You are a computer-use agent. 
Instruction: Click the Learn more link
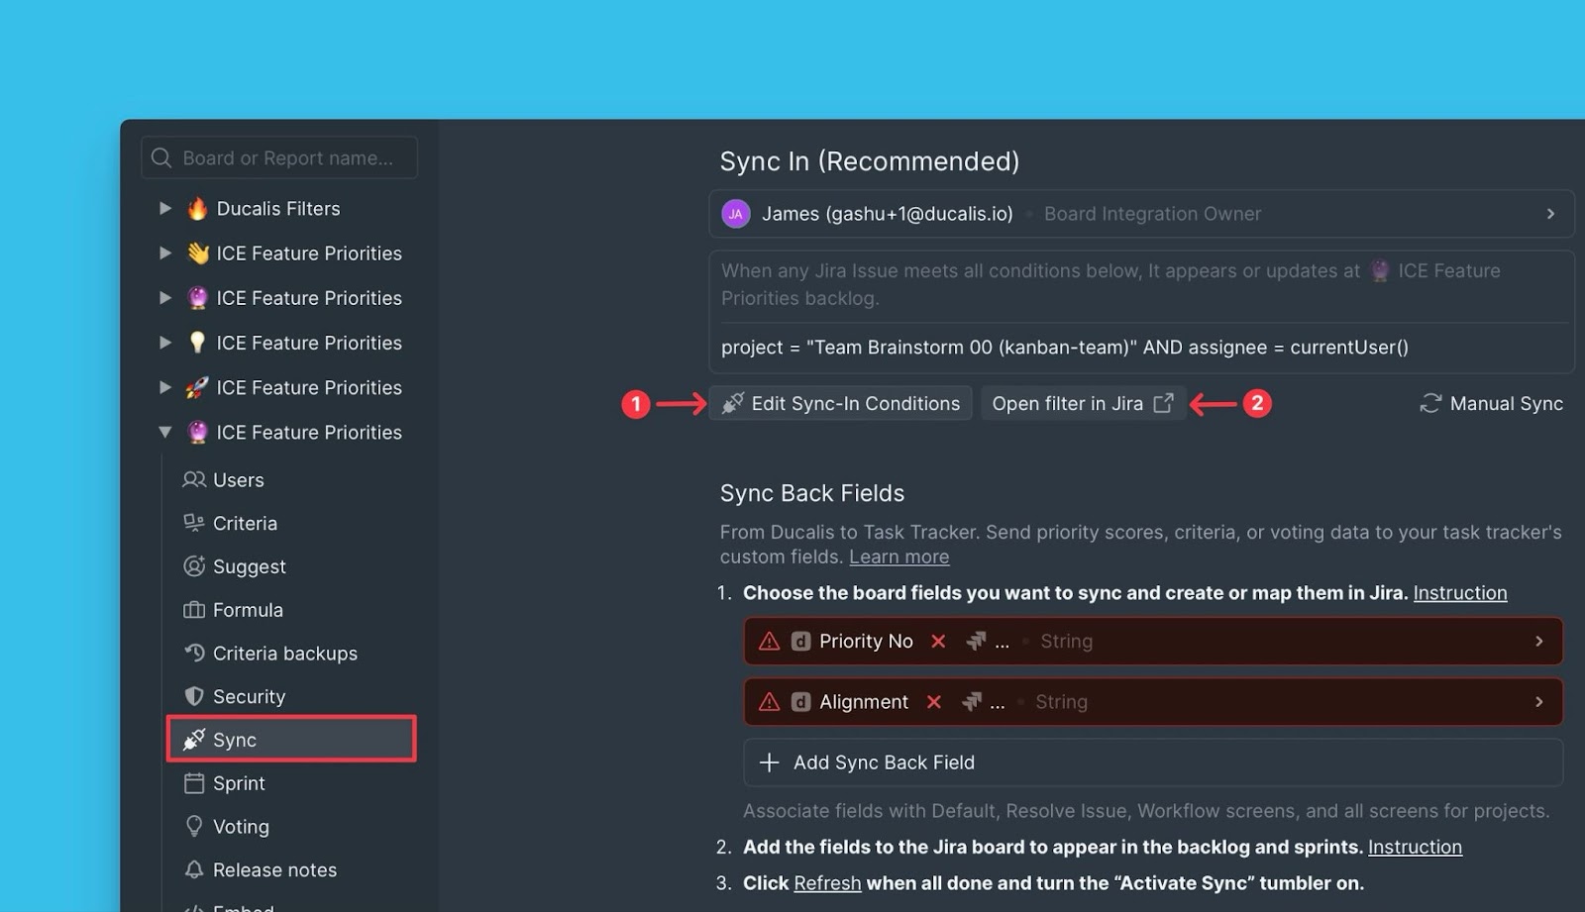point(898,557)
